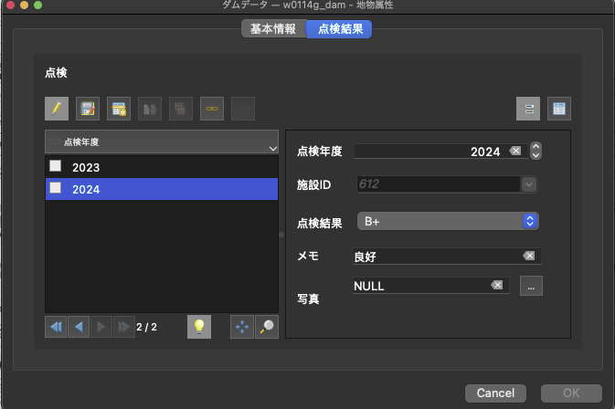Image resolution: width=615 pixels, height=409 pixels.
Task: Click the メモ text field containing 良好
Action: click(447, 257)
